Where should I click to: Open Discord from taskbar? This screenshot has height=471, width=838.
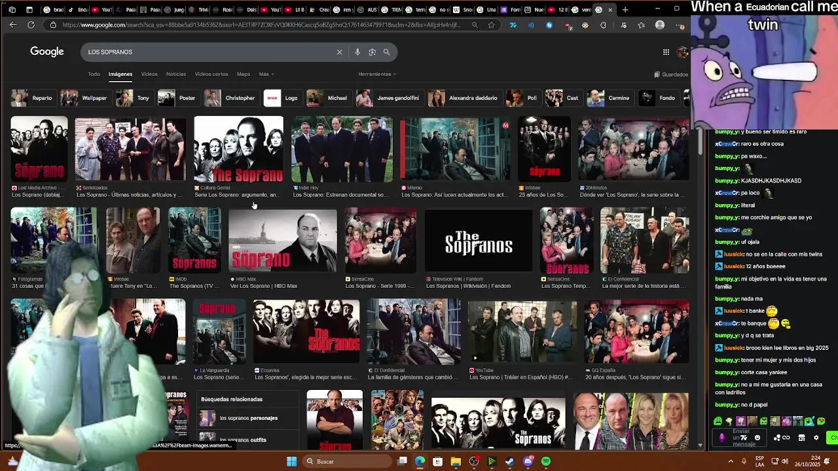[528, 461]
